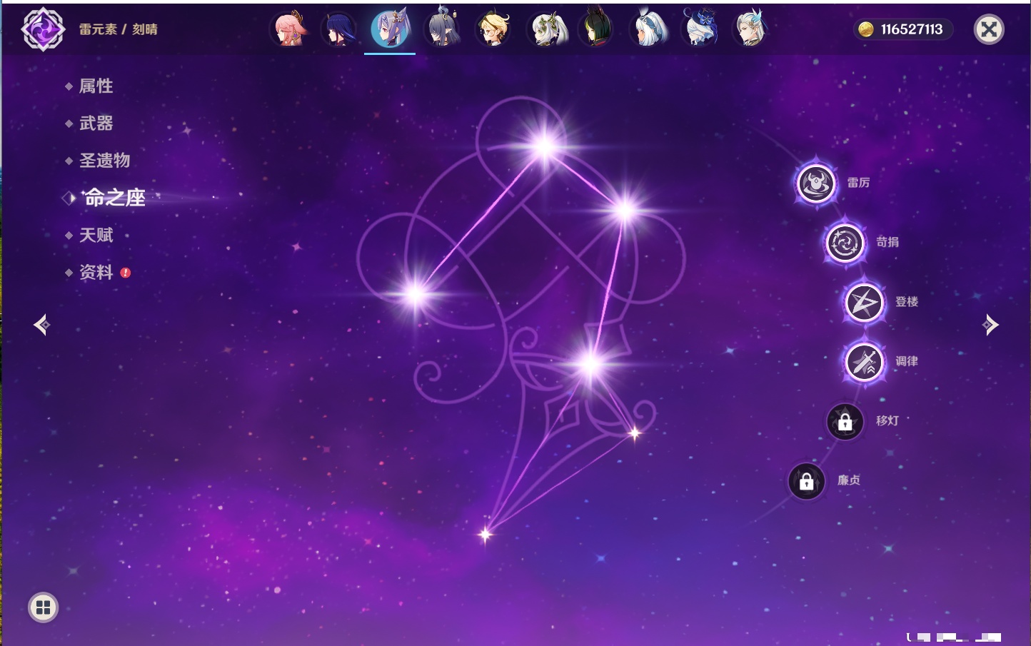Open the 属性 attributes menu

click(96, 86)
